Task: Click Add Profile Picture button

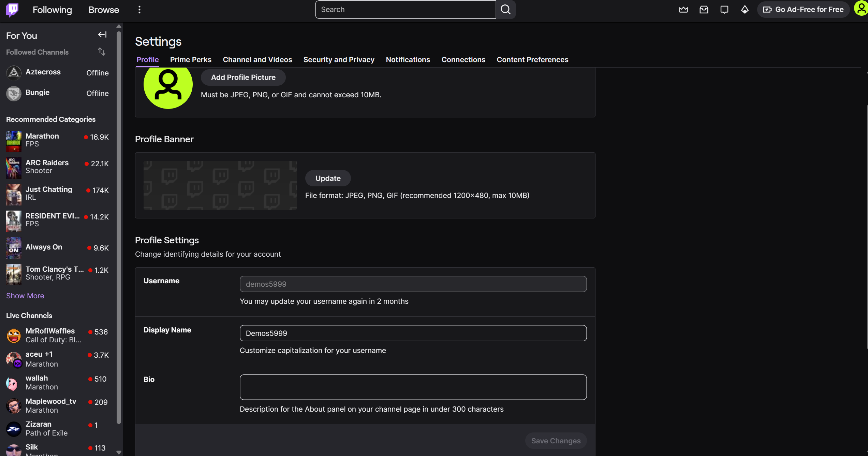Action: [x=243, y=77]
